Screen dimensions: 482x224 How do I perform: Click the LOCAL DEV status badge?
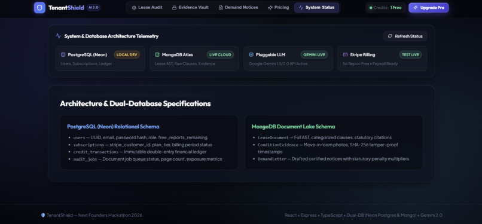tap(127, 54)
